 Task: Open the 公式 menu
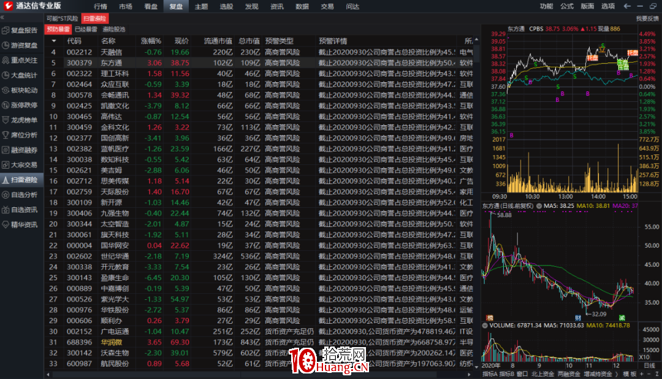pyautogui.click(x=567, y=6)
